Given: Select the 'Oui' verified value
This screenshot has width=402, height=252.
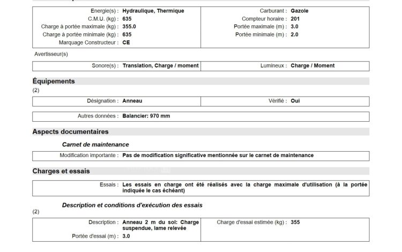Looking at the screenshot, I should 295,101.
